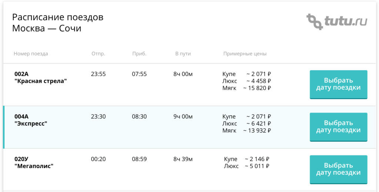
Task: Click the Расписание поездов Москва — Сочи heading
Action: (x=58, y=23)
